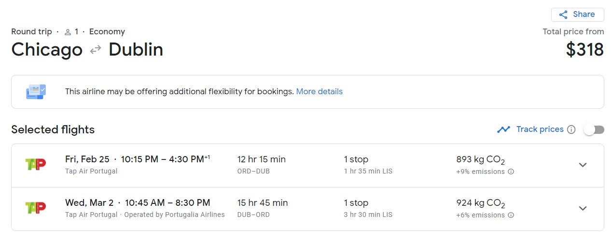Click the $318 total price
Image resolution: width=613 pixels, height=244 pixels.
pyautogui.click(x=585, y=50)
